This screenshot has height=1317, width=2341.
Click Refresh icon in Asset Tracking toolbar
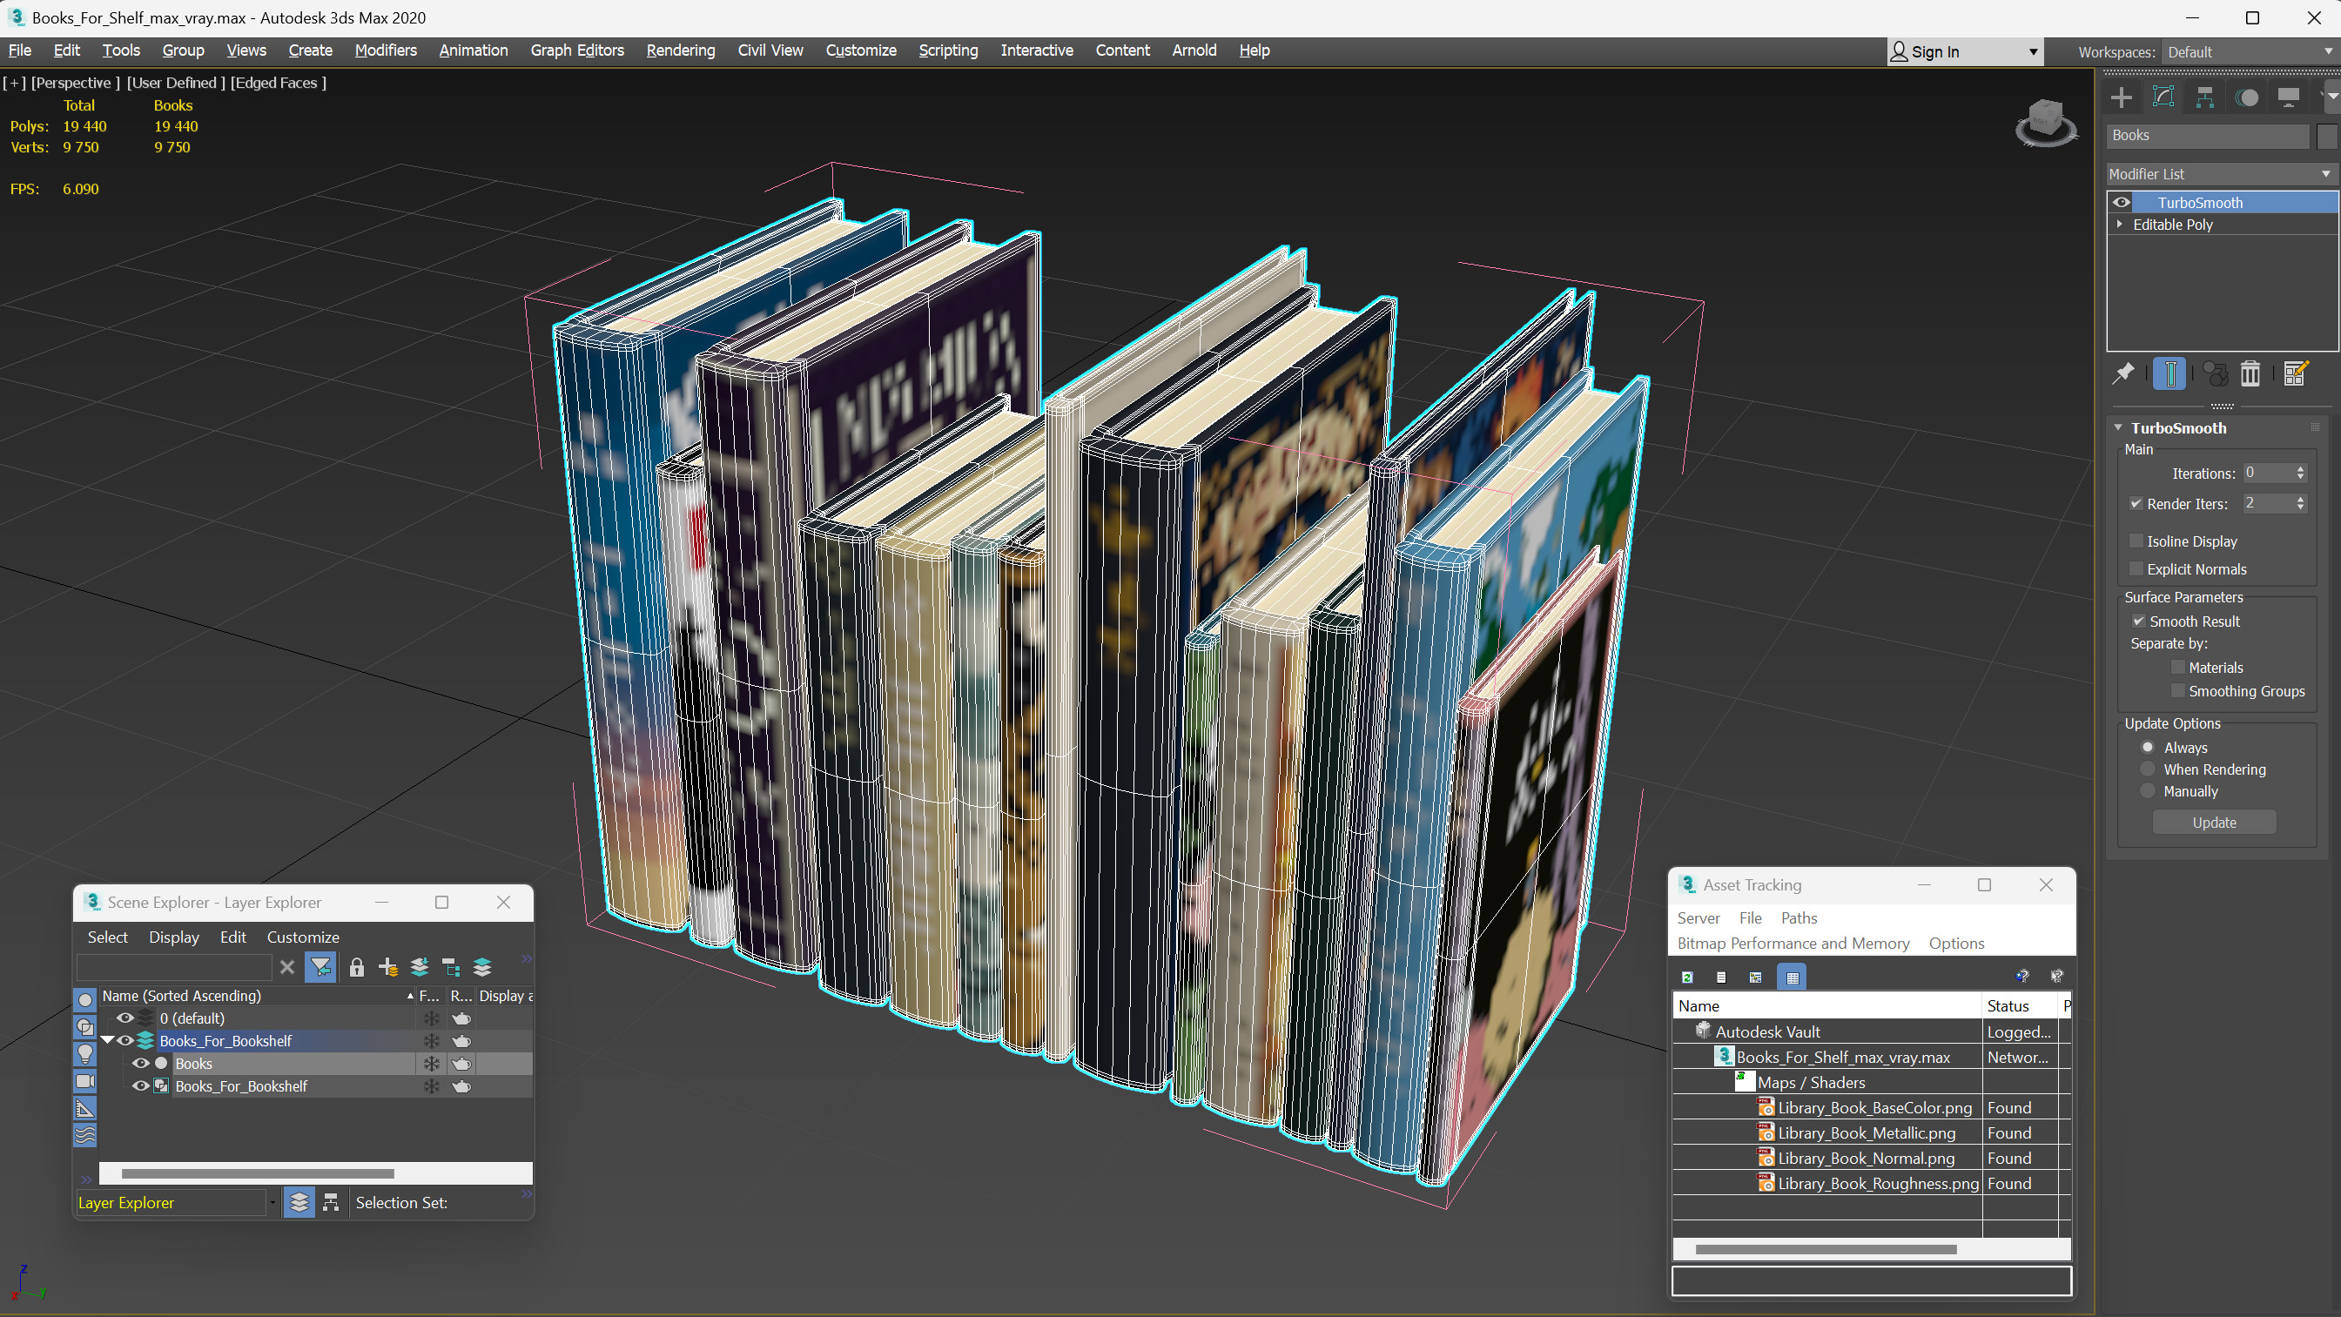pyautogui.click(x=1687, y=977)
